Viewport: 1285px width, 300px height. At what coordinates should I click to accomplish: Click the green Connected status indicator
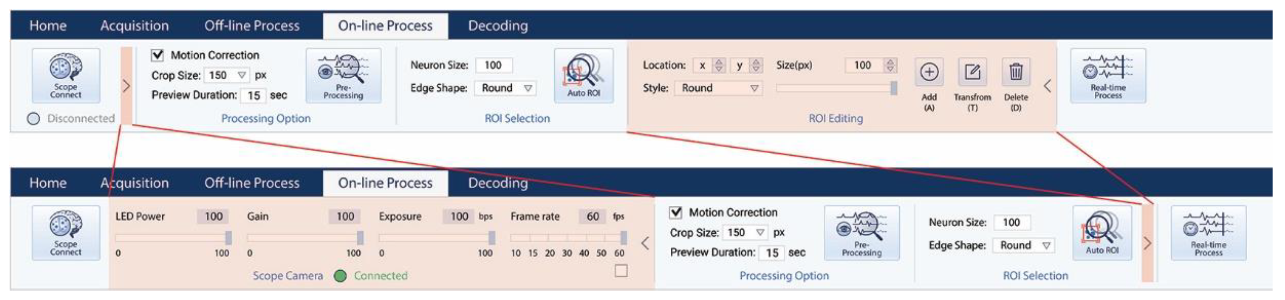click(x=340, y=276)
